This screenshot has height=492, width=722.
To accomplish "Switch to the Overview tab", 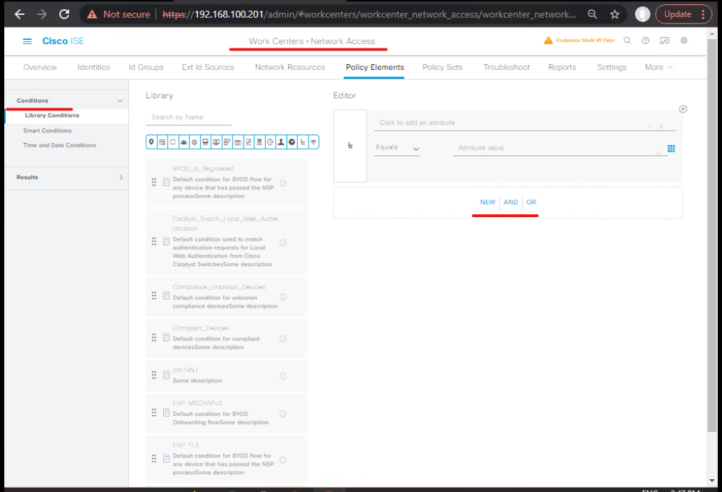I will [x=40, y=67].
